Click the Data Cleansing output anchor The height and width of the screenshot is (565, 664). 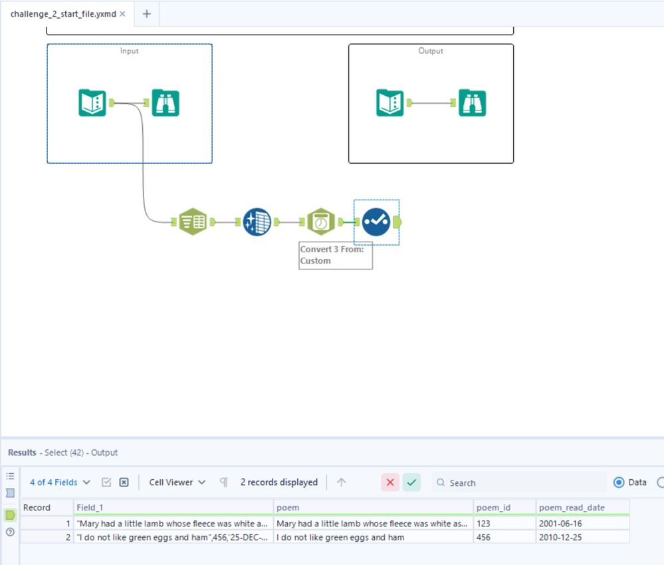pyautogui.click(x=277, y=222)
